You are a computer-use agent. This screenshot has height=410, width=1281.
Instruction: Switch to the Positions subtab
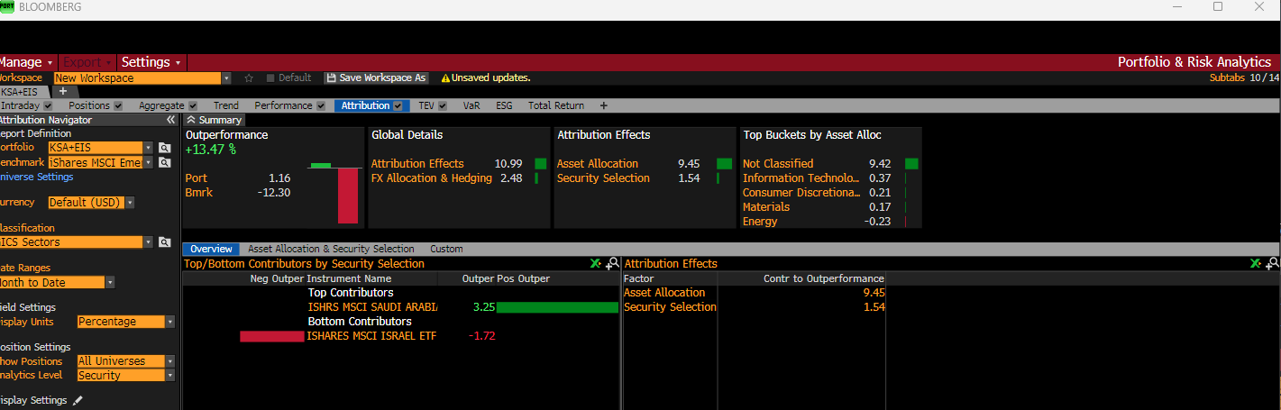(x=89, y=105)
